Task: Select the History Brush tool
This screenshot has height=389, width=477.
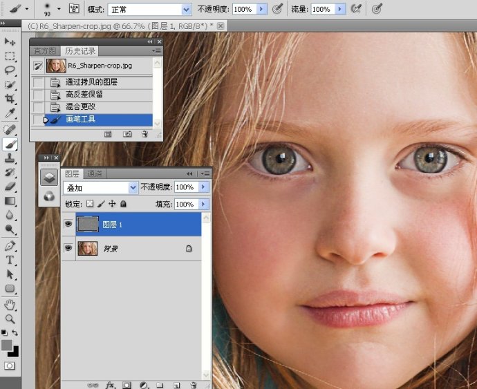Action: (10, 172)
